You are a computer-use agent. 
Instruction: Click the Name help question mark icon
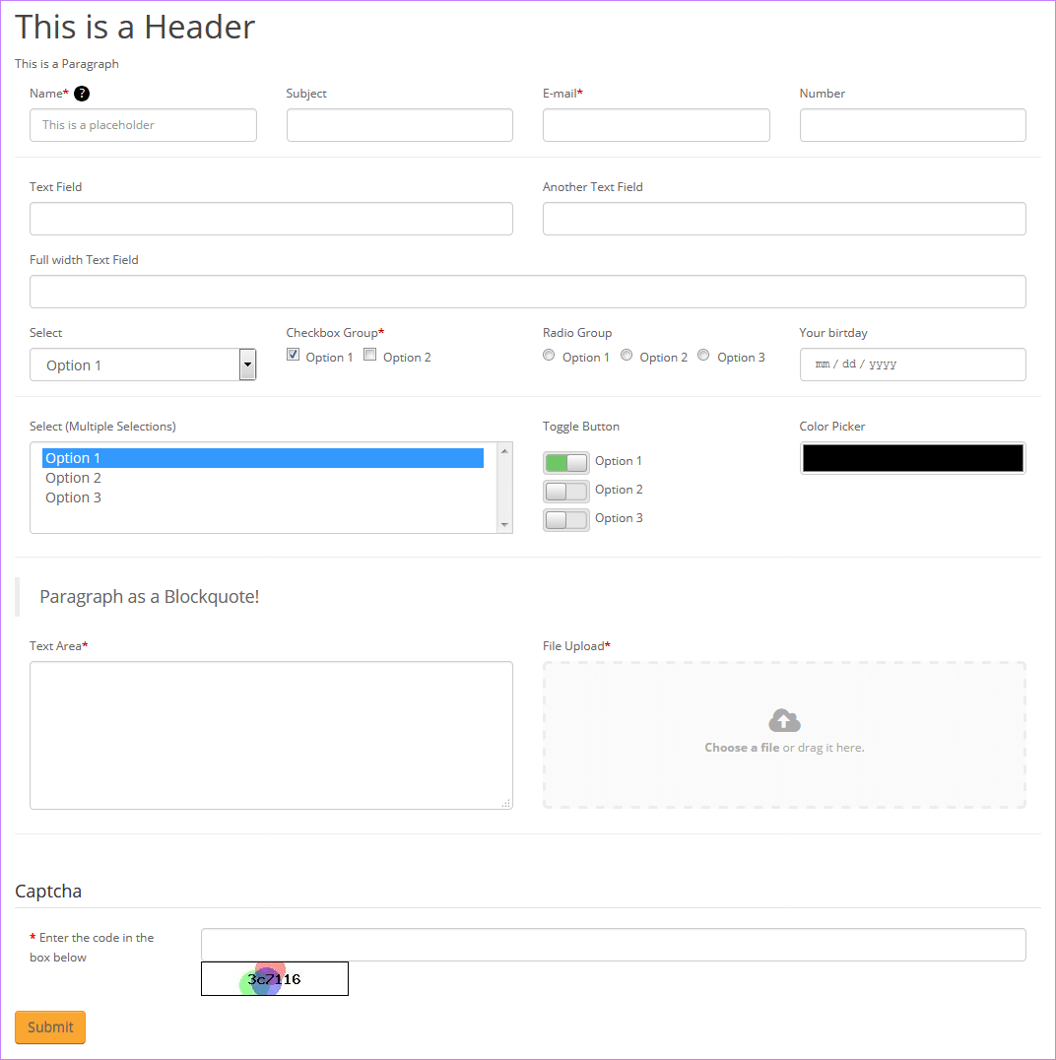pyautogui.click(x=81, y=94)
